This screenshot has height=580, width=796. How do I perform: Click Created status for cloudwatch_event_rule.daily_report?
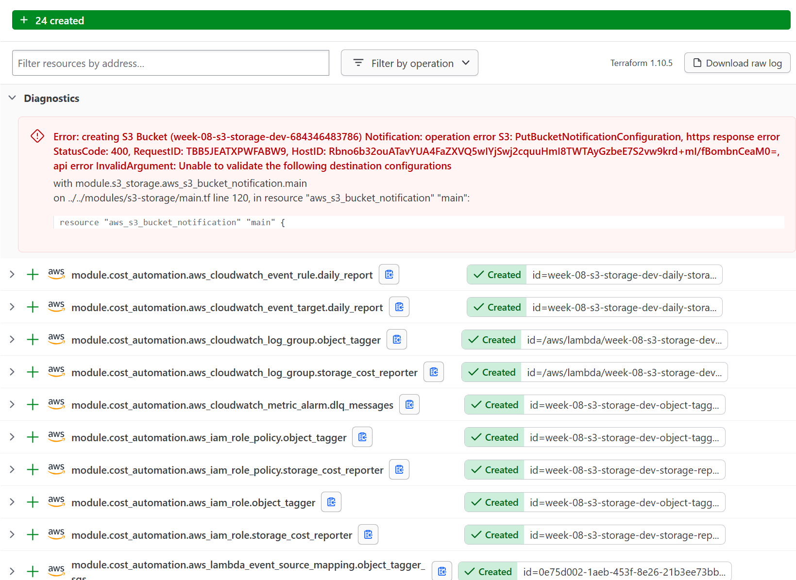(x=497, y=274)
